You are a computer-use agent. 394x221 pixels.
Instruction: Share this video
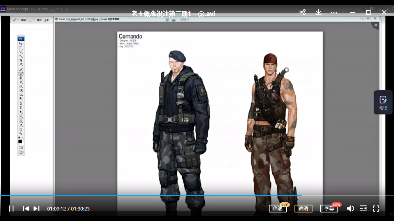pos(303,12)
